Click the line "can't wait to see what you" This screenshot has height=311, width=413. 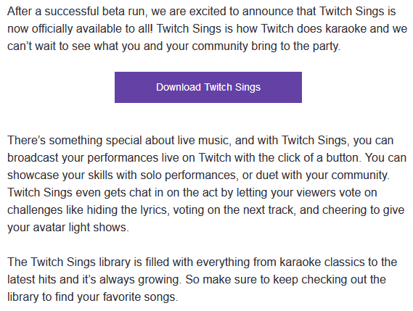click(174, 46)
